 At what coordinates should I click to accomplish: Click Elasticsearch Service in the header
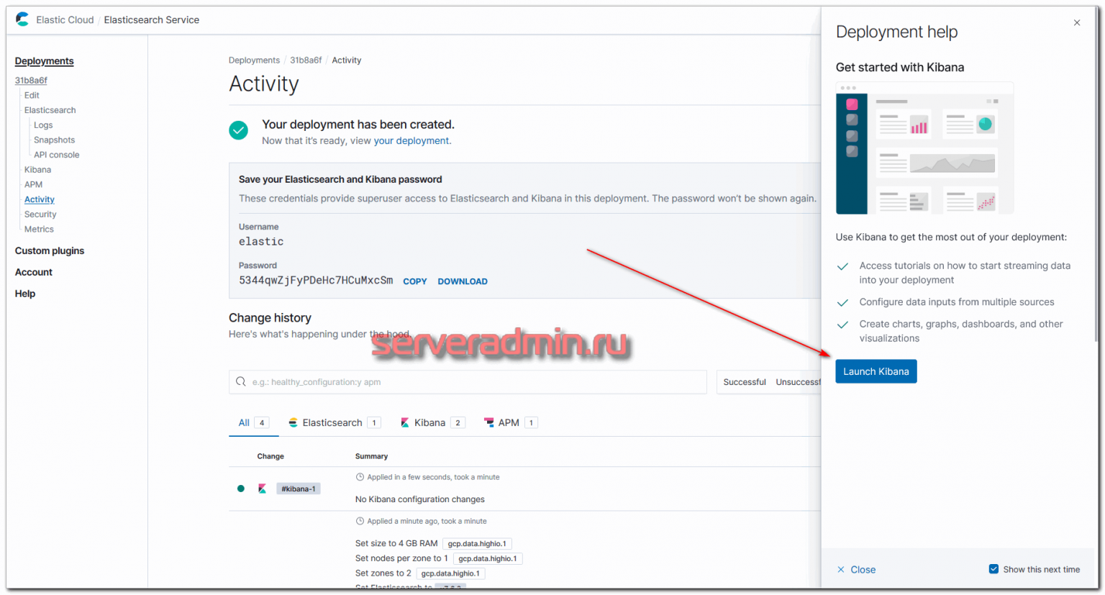(152, 20)
